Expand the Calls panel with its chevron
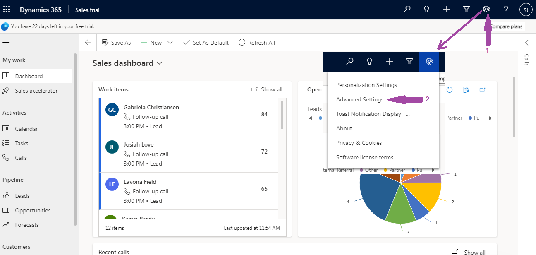Screen dimensions: 536x255 [526, 43]
